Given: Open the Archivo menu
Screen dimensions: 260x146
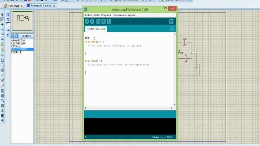Looking at the screenshot, I should (89, 15).
